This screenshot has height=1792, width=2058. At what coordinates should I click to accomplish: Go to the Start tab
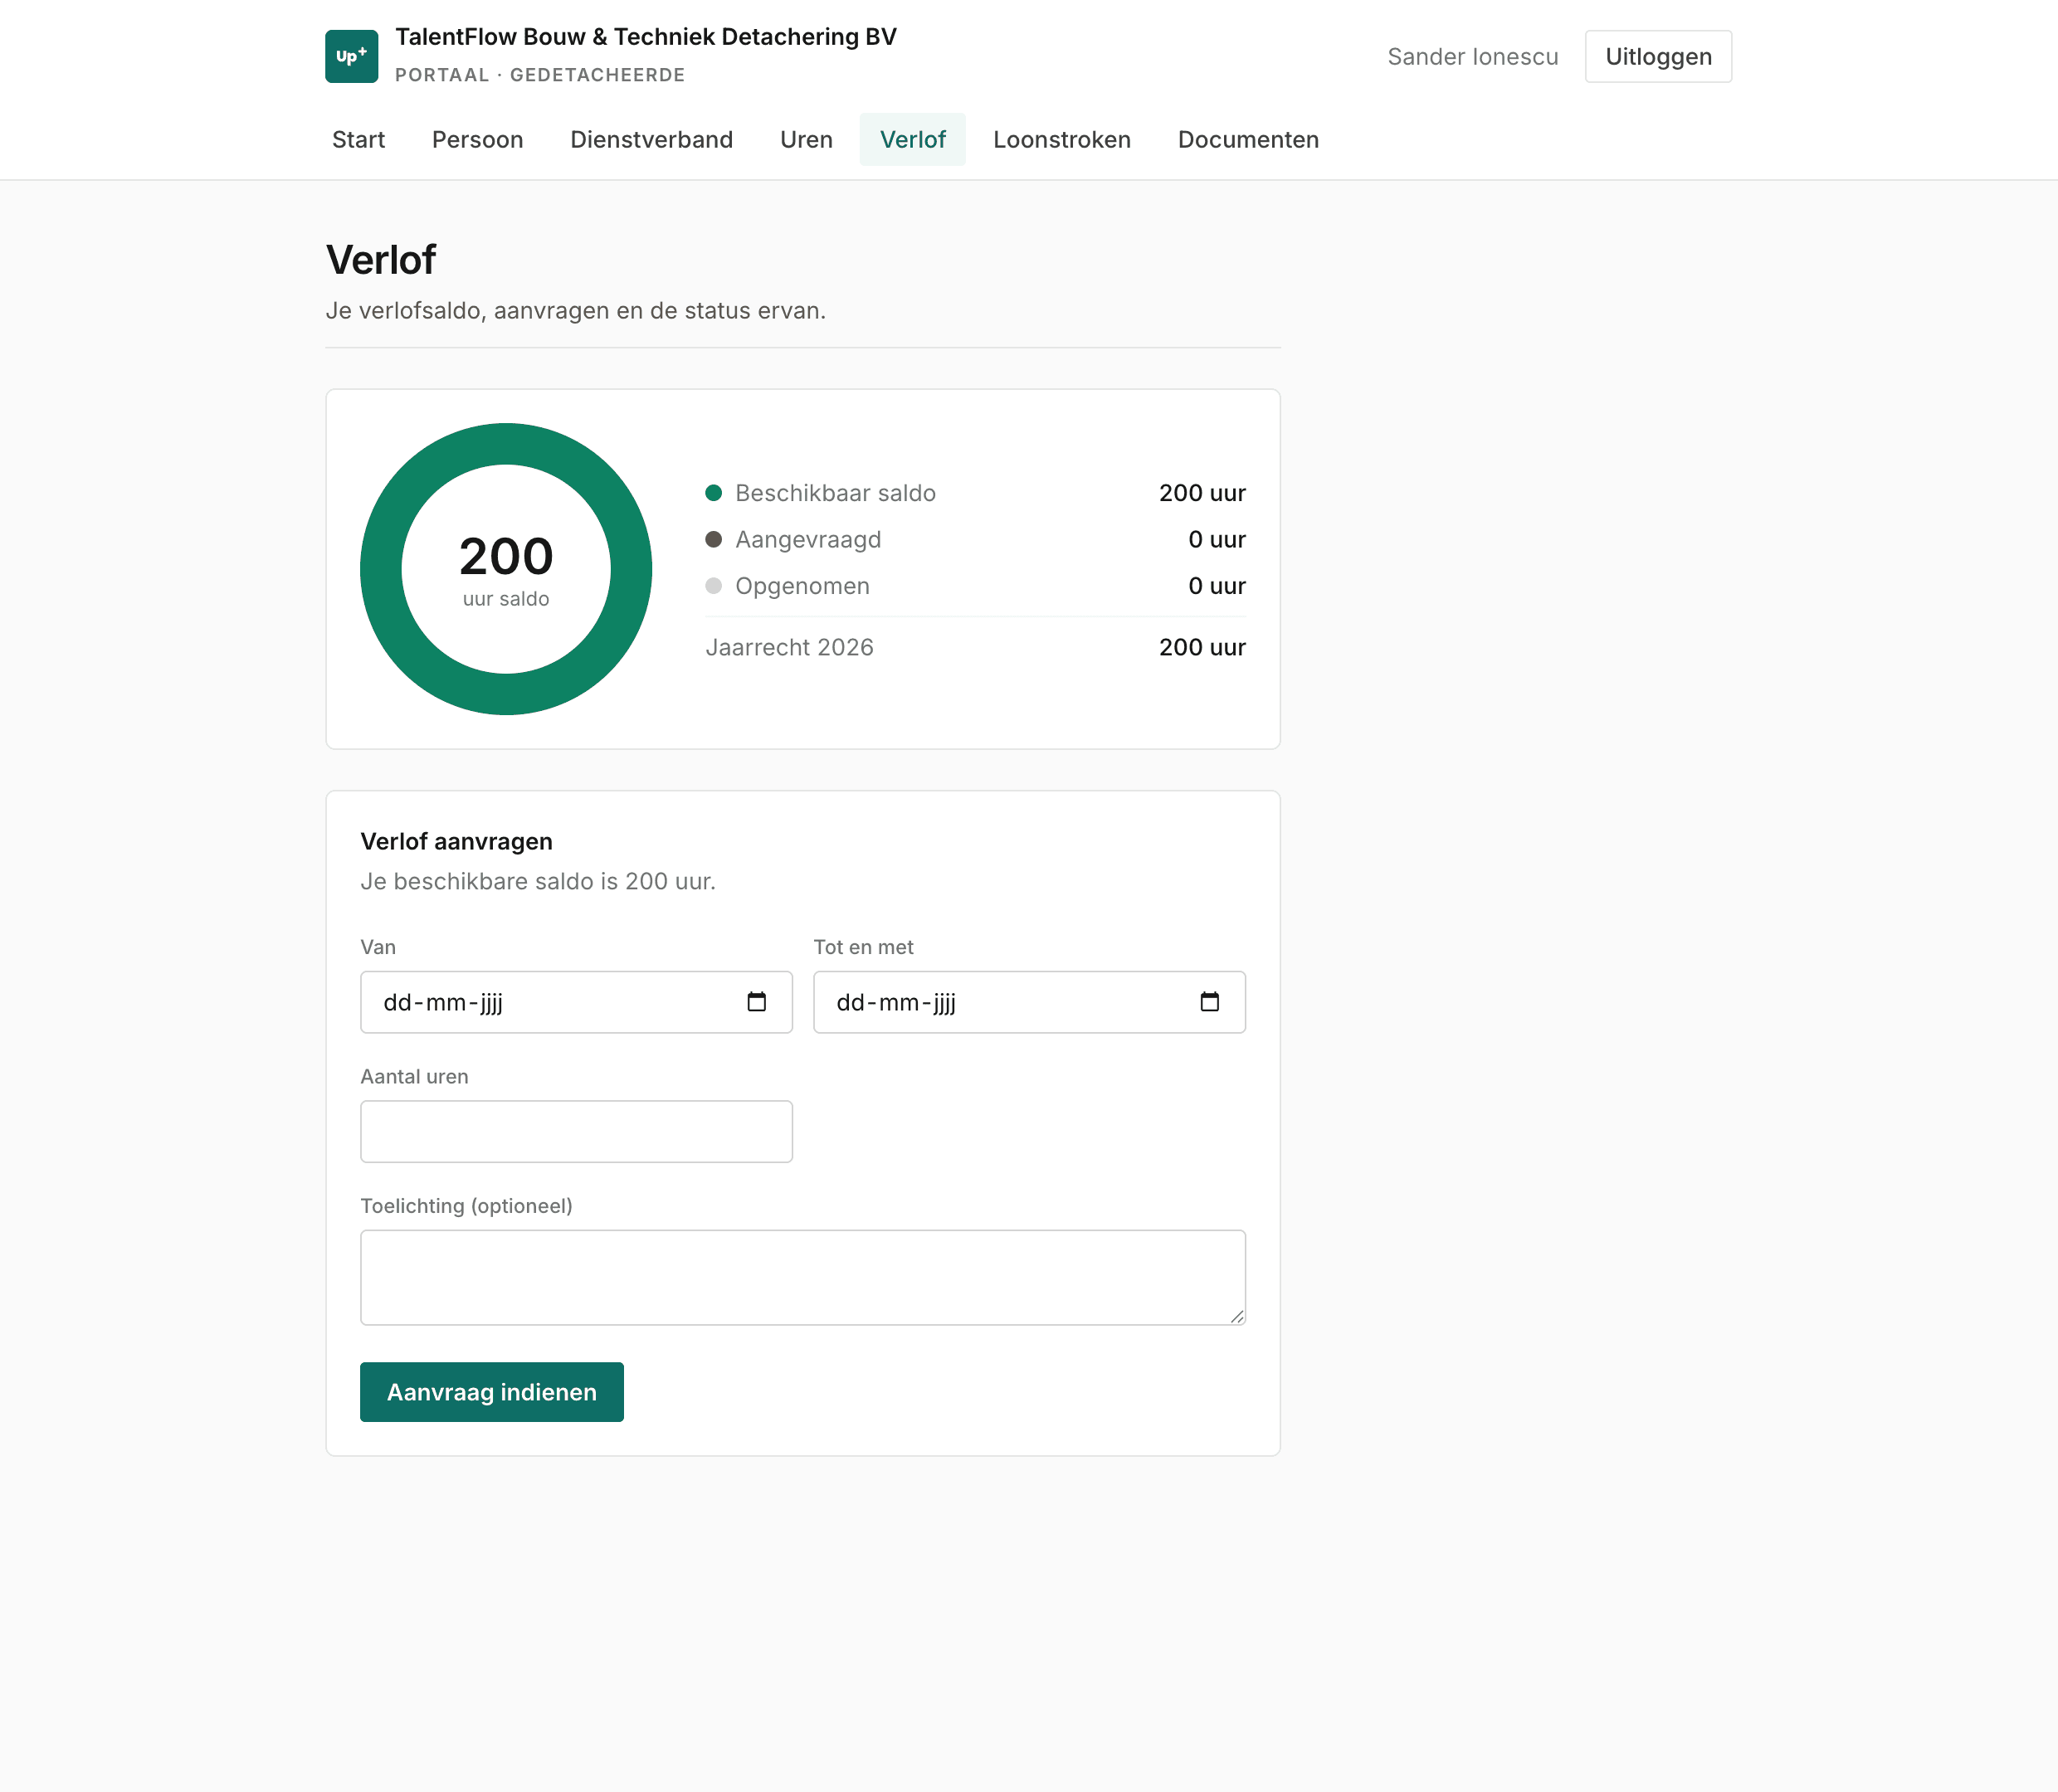pos(358,139)
